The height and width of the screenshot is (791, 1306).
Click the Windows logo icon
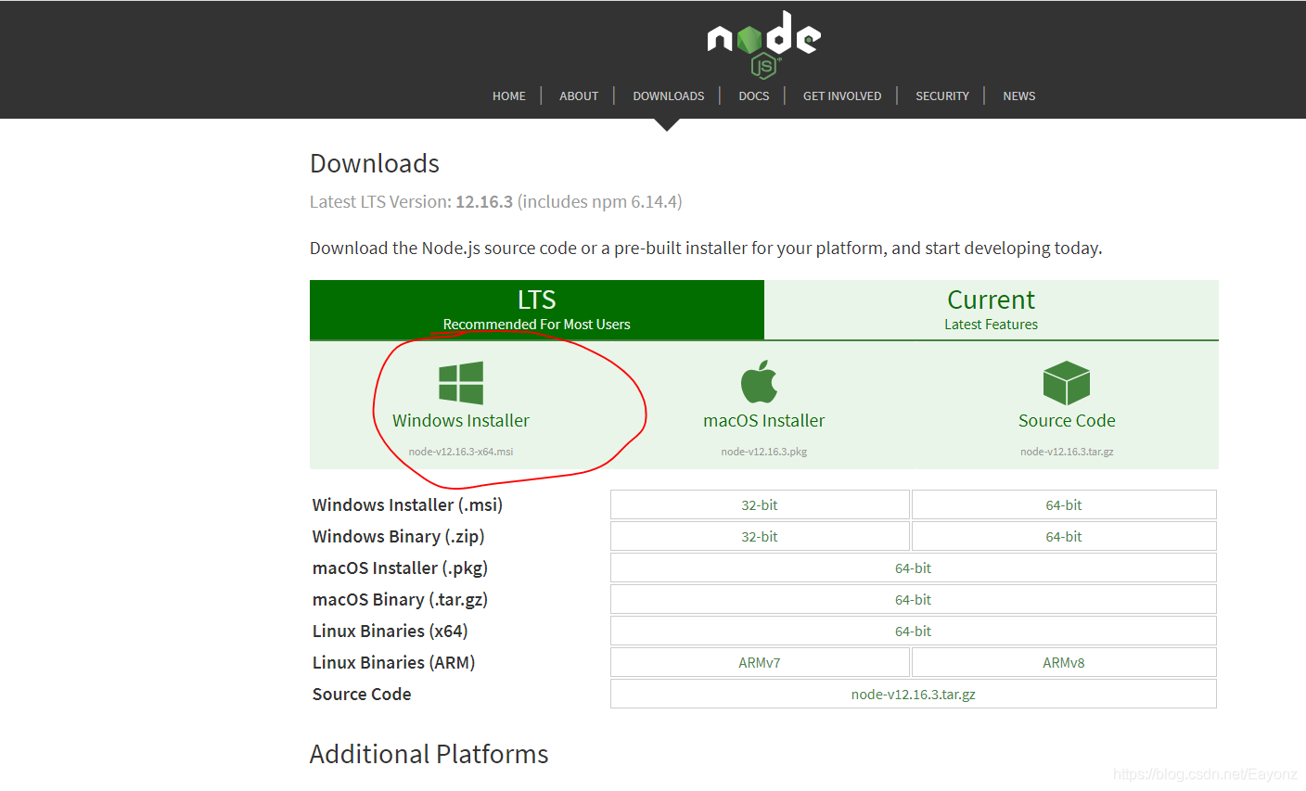pyautogui.click(x=461, y=383)
